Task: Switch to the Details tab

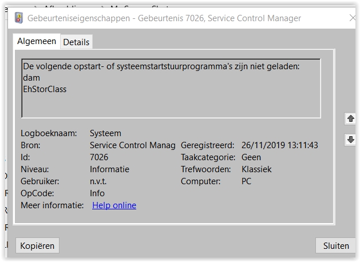Action: (76, 42)
